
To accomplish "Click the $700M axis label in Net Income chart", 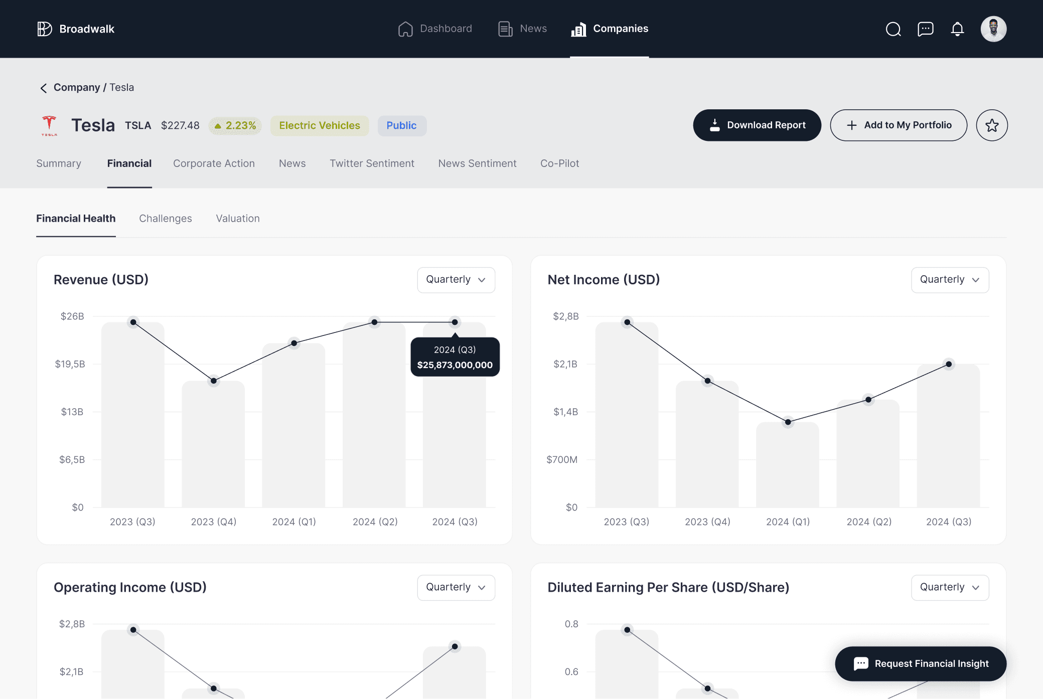I will (x=562, y=460).
